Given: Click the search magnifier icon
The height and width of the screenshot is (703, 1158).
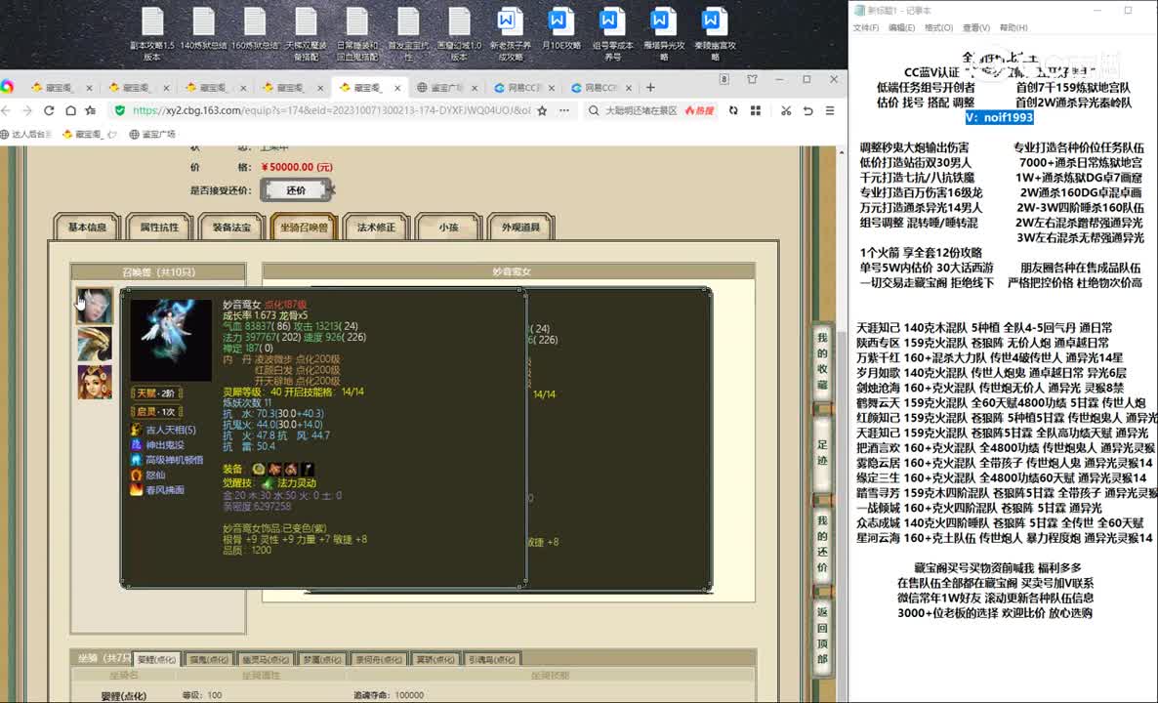Looking at the screenshot, I should [x=593, y=110].
